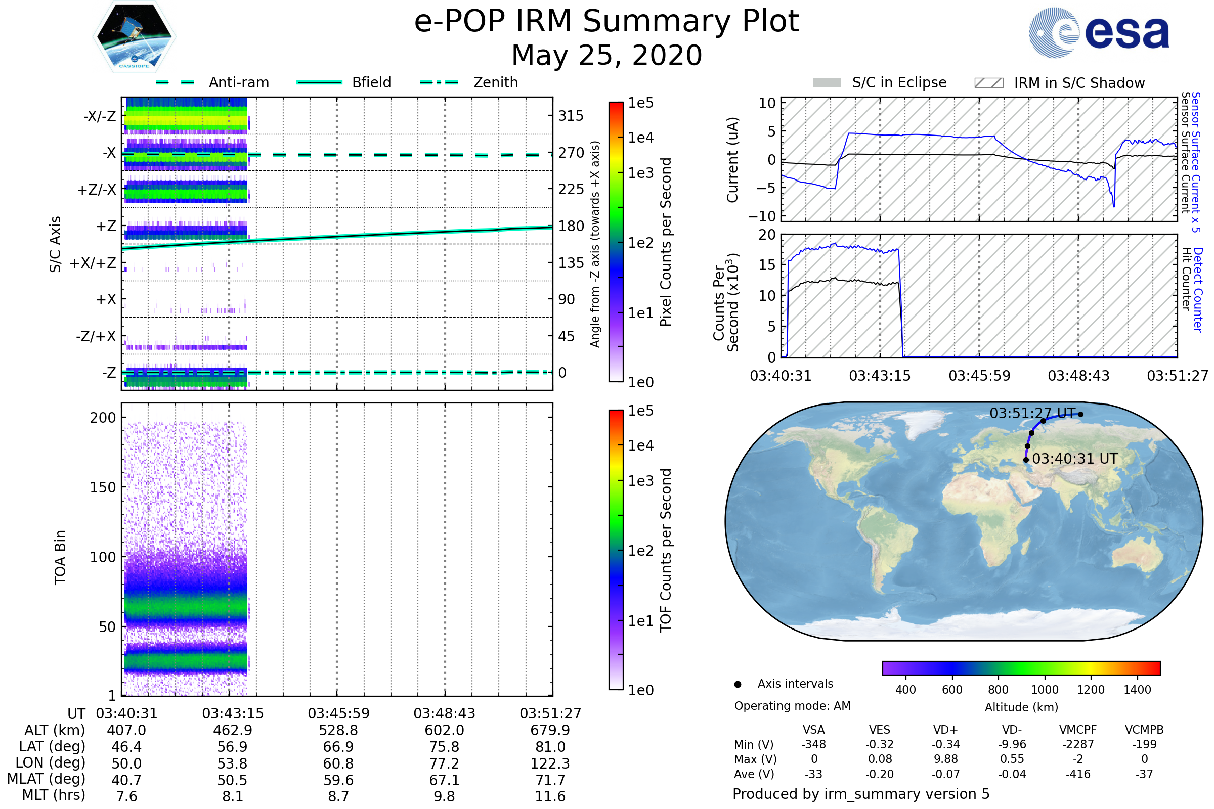Click the Pixel Counts per Second colorbar
The image size is (1214, 809).
point(616,242)
